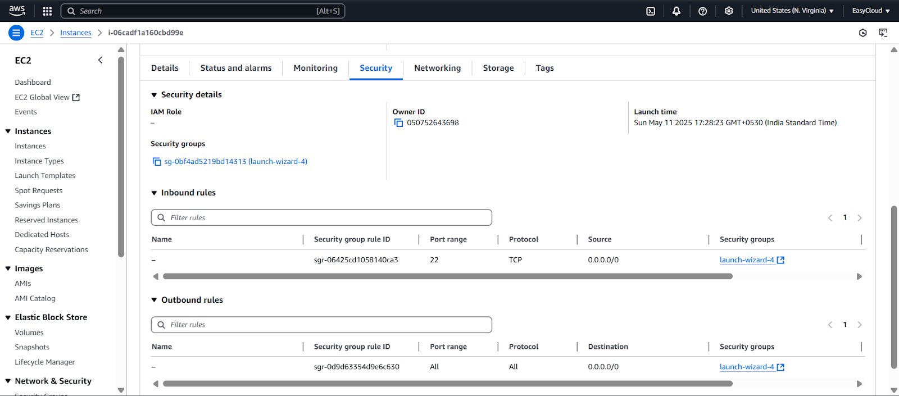The image size is (899, 396).
Task: Open the United States (N. Virginia) region dropdown
Action: [x=792, y=11]
